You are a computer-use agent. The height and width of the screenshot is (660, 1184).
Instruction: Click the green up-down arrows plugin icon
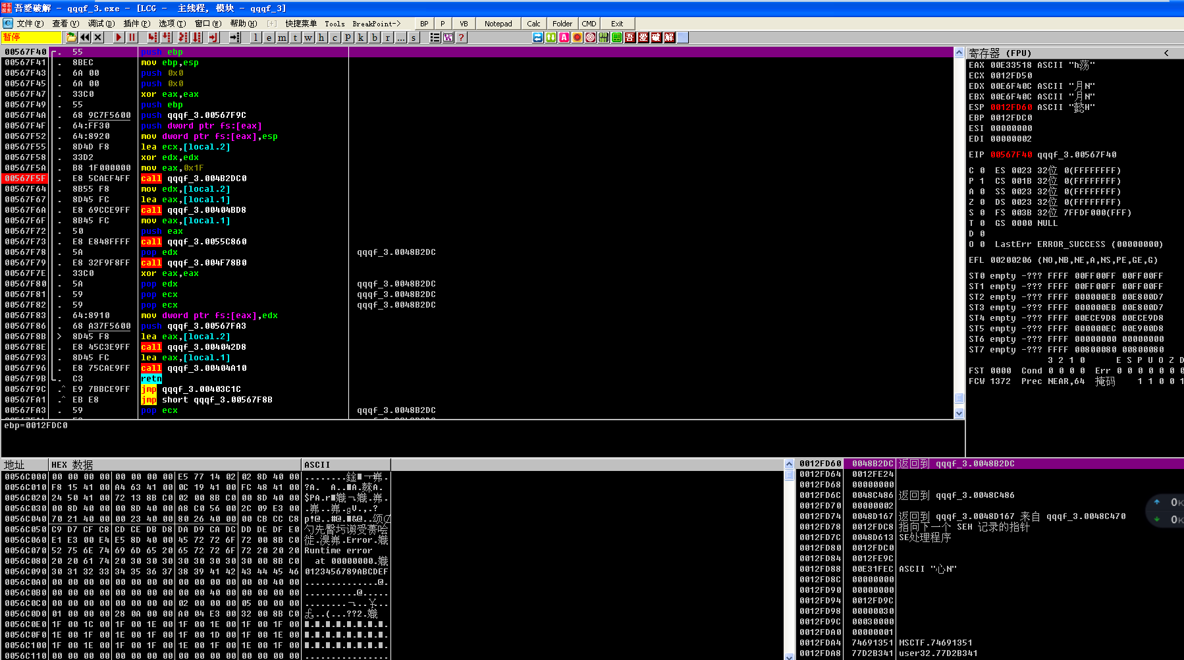tap(551, 38)
